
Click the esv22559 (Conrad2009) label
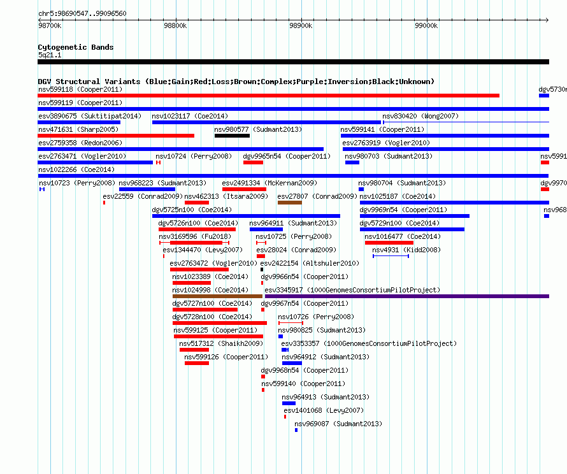pyautogui.click(x=143, y=196)
